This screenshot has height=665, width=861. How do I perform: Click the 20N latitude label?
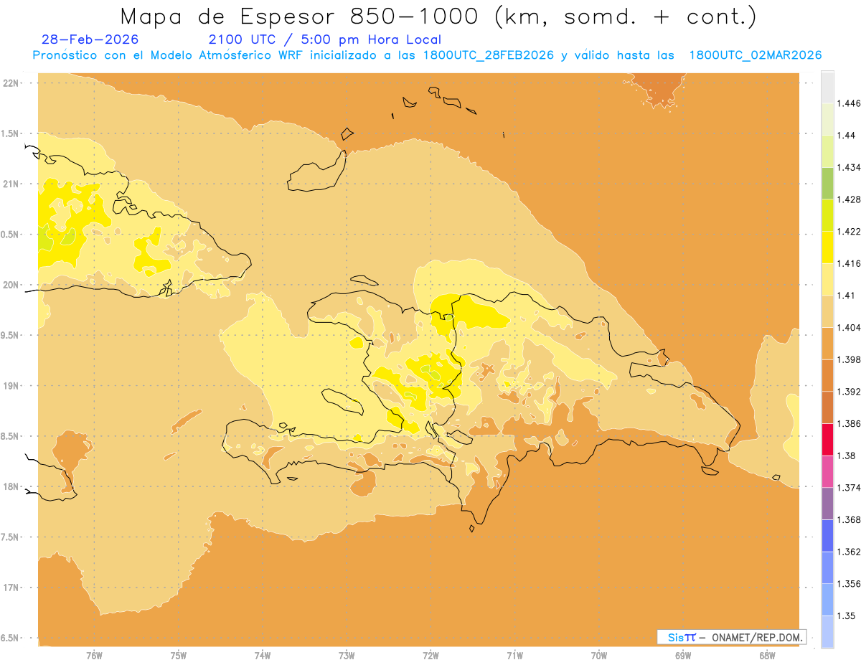point(11,285)
